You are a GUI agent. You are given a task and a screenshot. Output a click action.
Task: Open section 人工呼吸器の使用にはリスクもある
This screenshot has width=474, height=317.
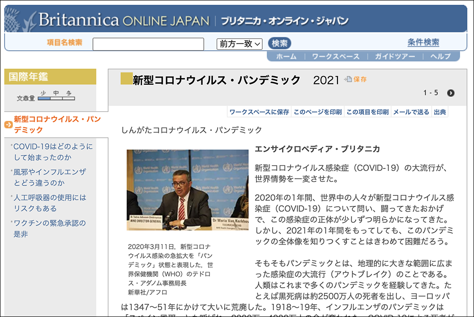pyautogui.click(x=50, y=203)
